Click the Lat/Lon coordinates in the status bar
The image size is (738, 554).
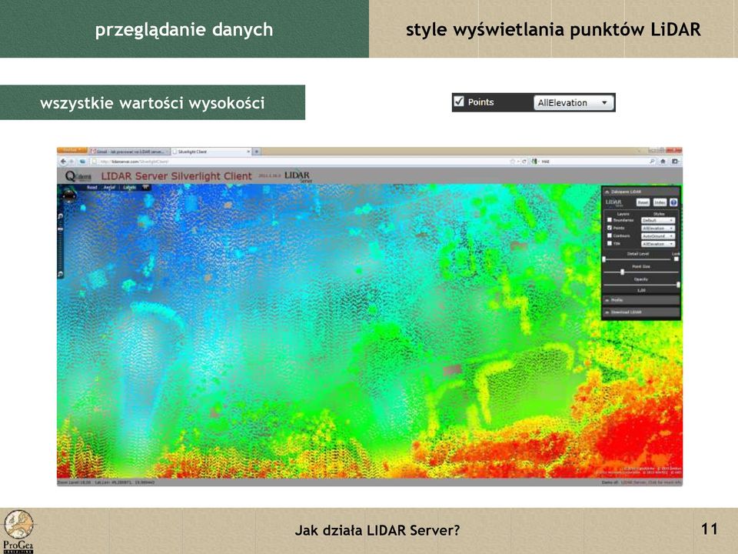pyautogui.click(x=125, y=482)
